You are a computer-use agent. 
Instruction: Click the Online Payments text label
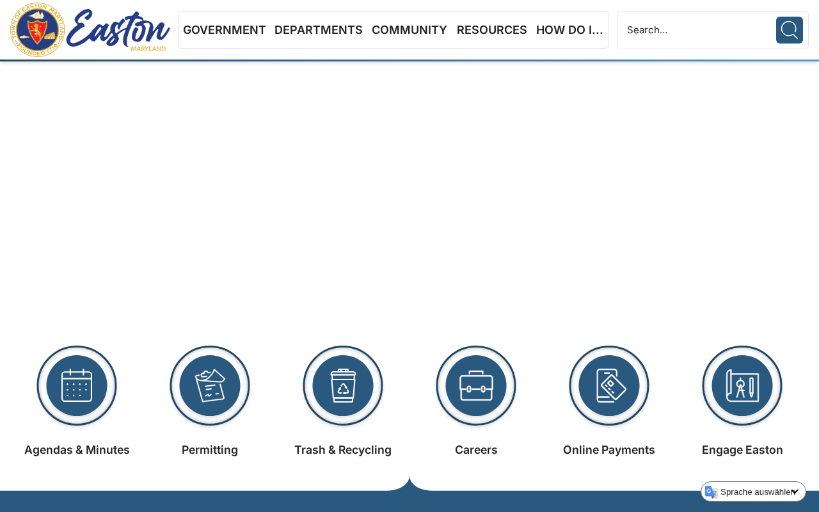click(608, 450)
